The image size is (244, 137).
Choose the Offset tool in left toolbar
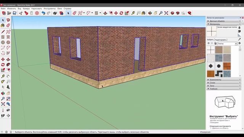tap(8, 70)
